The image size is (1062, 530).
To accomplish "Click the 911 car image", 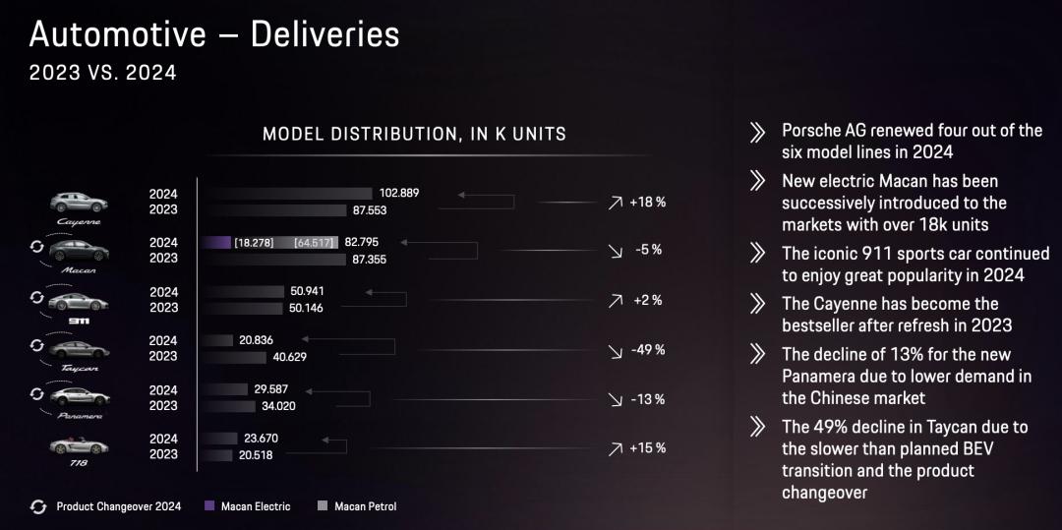I will (78, 301).
